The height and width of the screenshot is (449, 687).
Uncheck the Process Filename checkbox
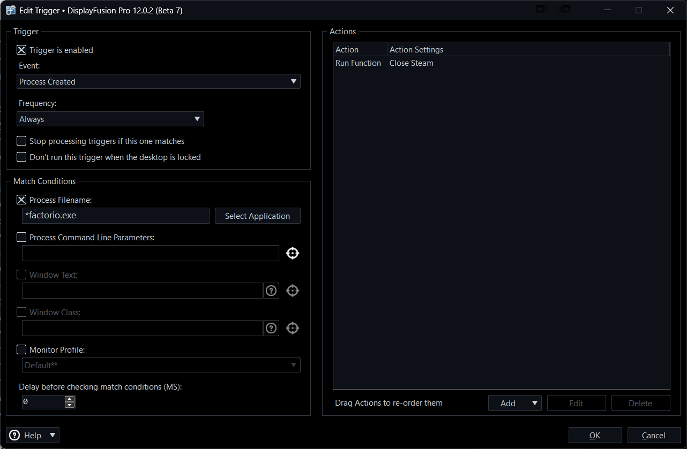[x=21, y=200]
